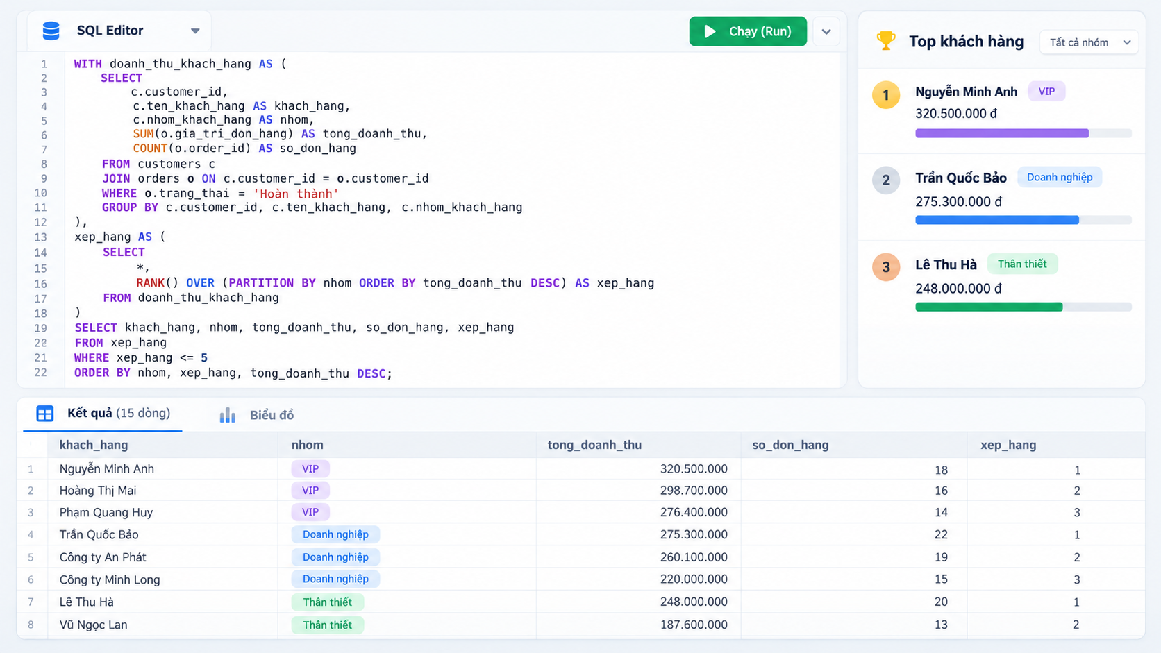Open the Tất cả nhóm filter dropdown
The width and height of the screenshot is (1161, 653).
click(1089, 42)
